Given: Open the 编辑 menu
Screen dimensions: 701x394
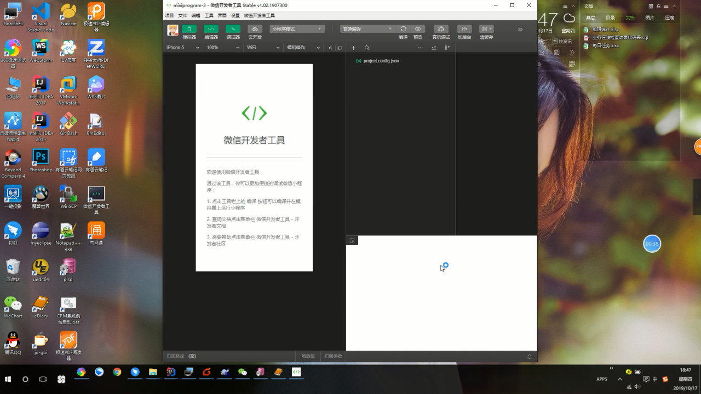Looking at the screenshot, I should pos(196,16).
